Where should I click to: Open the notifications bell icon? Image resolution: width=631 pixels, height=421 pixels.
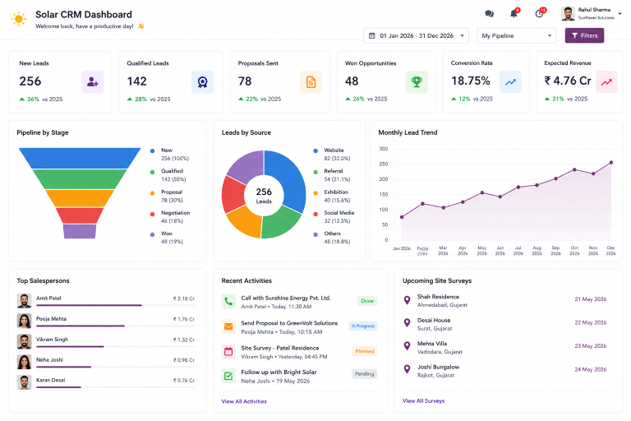pyautogui.click(x=514, y=14)
